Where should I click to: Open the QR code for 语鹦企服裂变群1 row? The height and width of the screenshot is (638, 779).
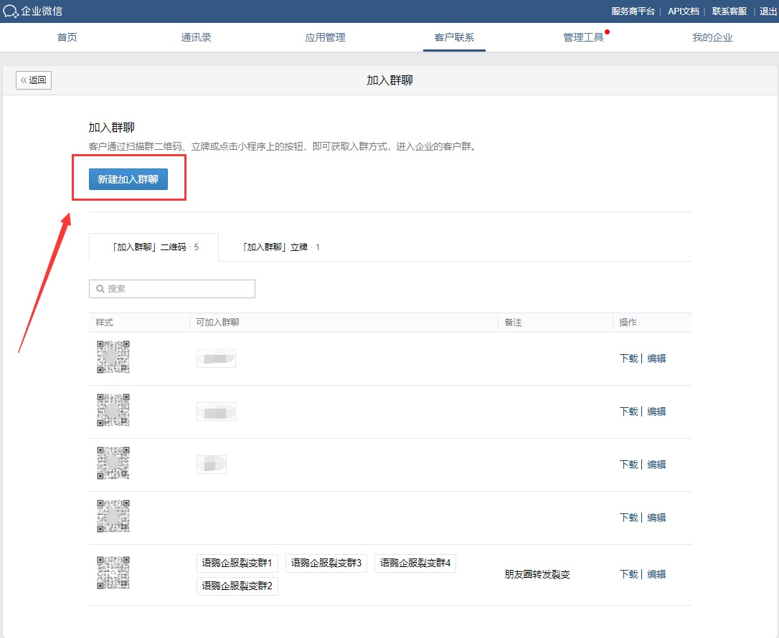113,573
